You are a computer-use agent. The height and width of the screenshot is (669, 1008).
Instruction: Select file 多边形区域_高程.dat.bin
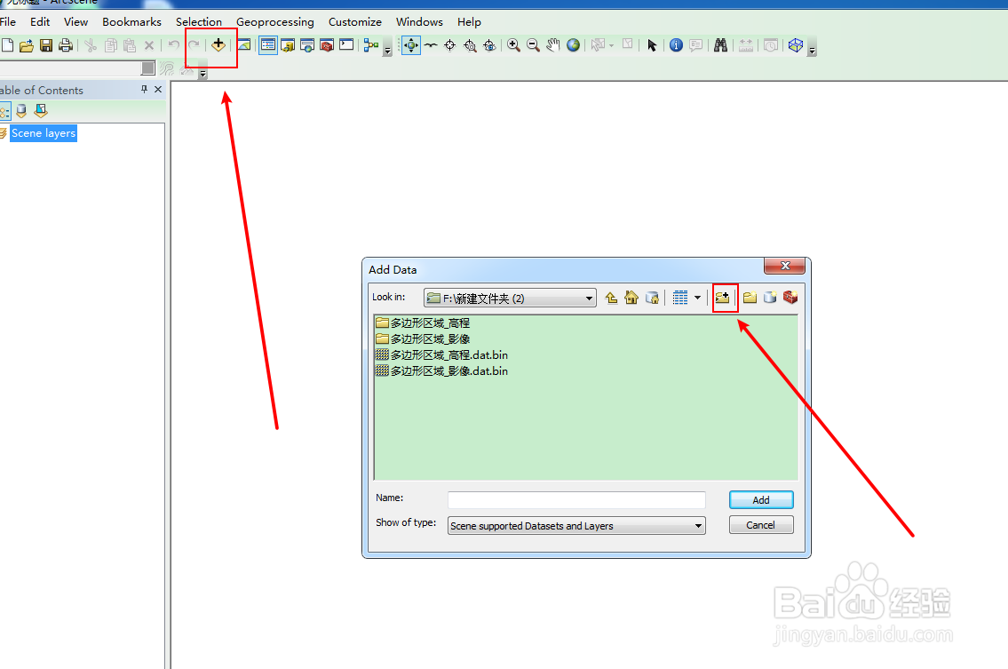click(441, 355)
